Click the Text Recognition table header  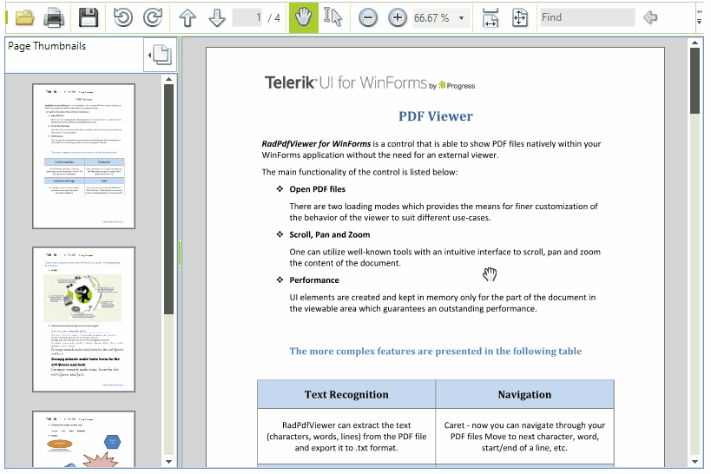(x=346, y=394)
